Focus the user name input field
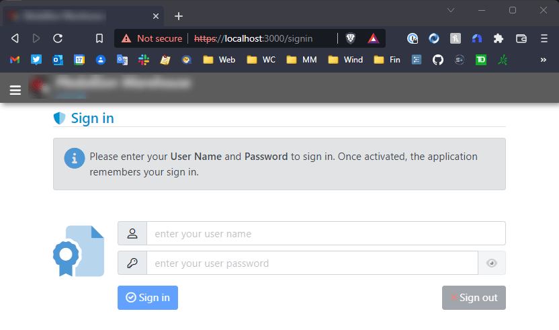 [326, 233]
